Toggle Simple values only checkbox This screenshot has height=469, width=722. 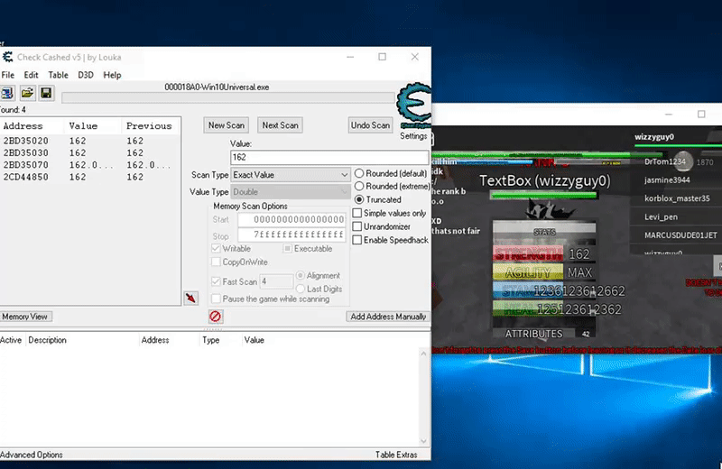356,213
